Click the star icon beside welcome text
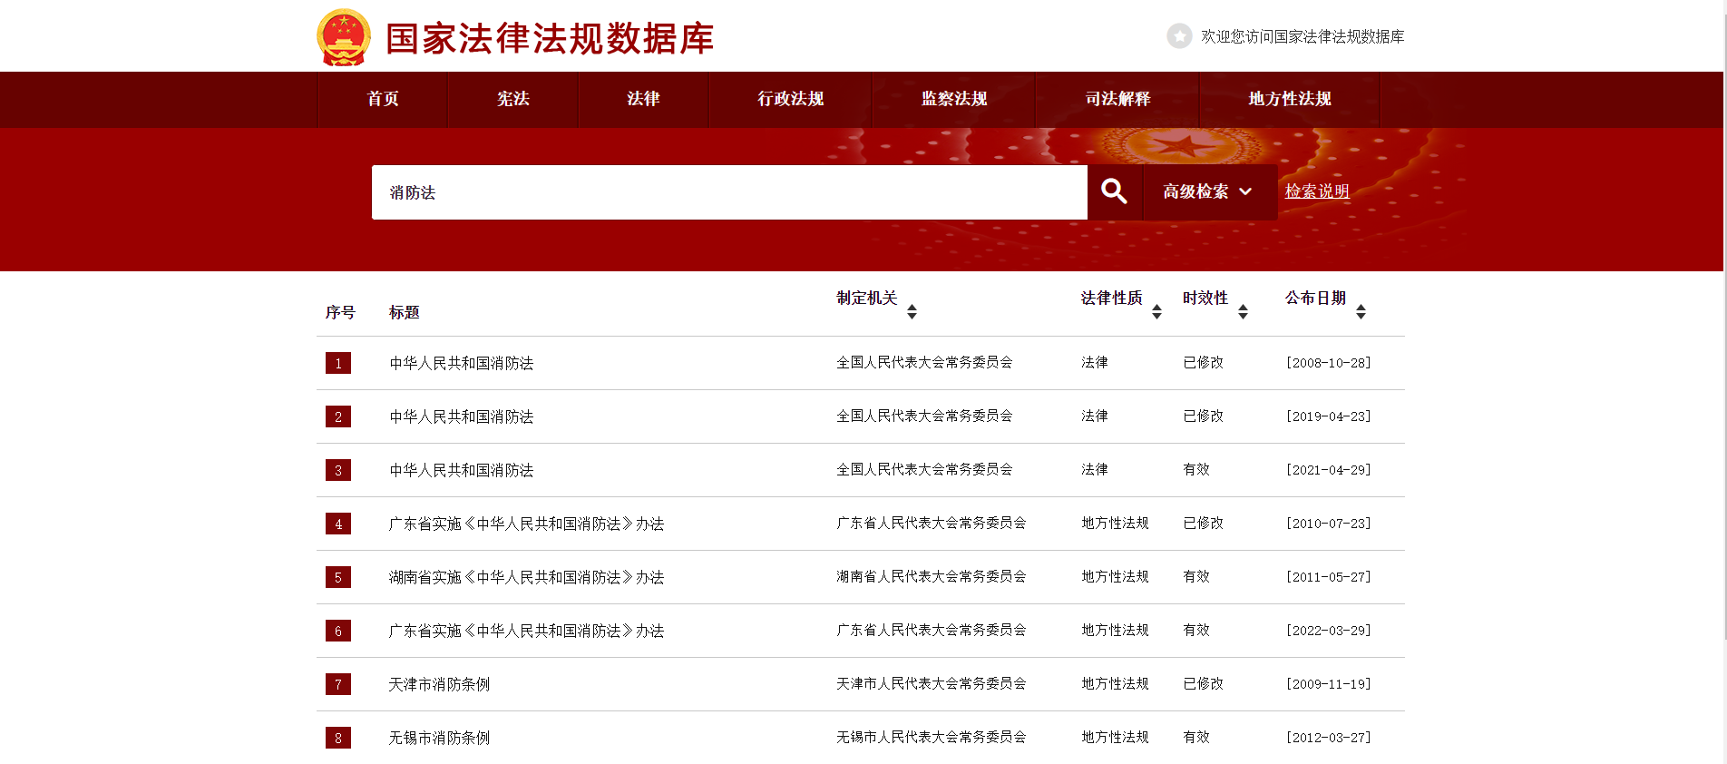Screen dimensions: 1727x764 (1179, 36)
